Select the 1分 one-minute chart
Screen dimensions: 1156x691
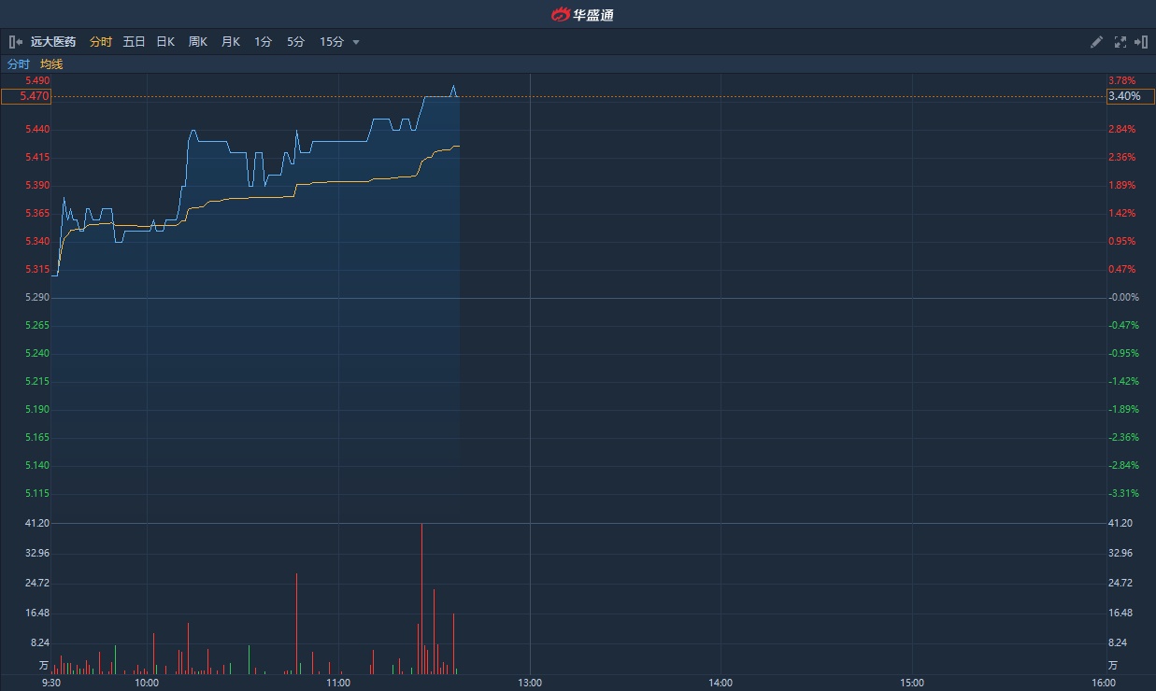263,42
